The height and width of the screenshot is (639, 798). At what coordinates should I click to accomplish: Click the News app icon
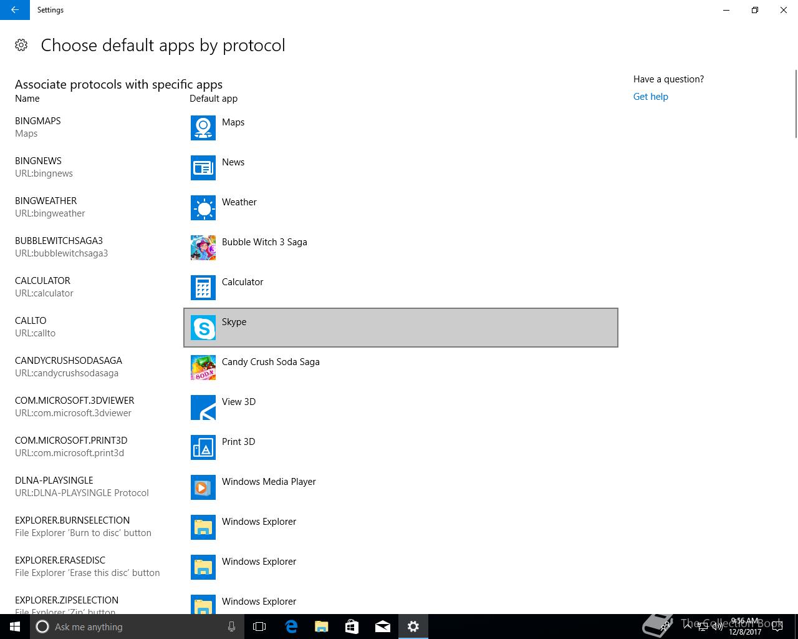[203, 168]
